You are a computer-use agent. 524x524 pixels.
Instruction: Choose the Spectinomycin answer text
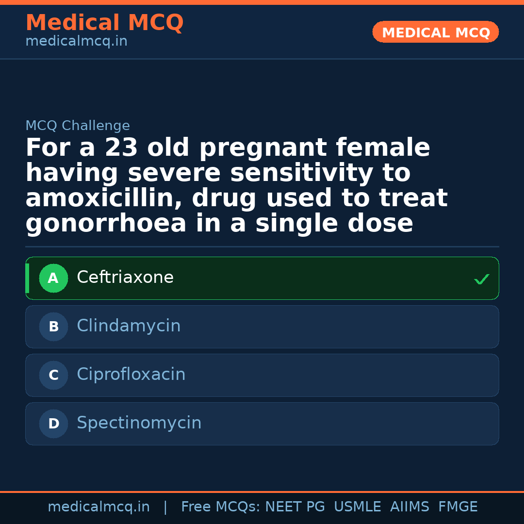139,423
